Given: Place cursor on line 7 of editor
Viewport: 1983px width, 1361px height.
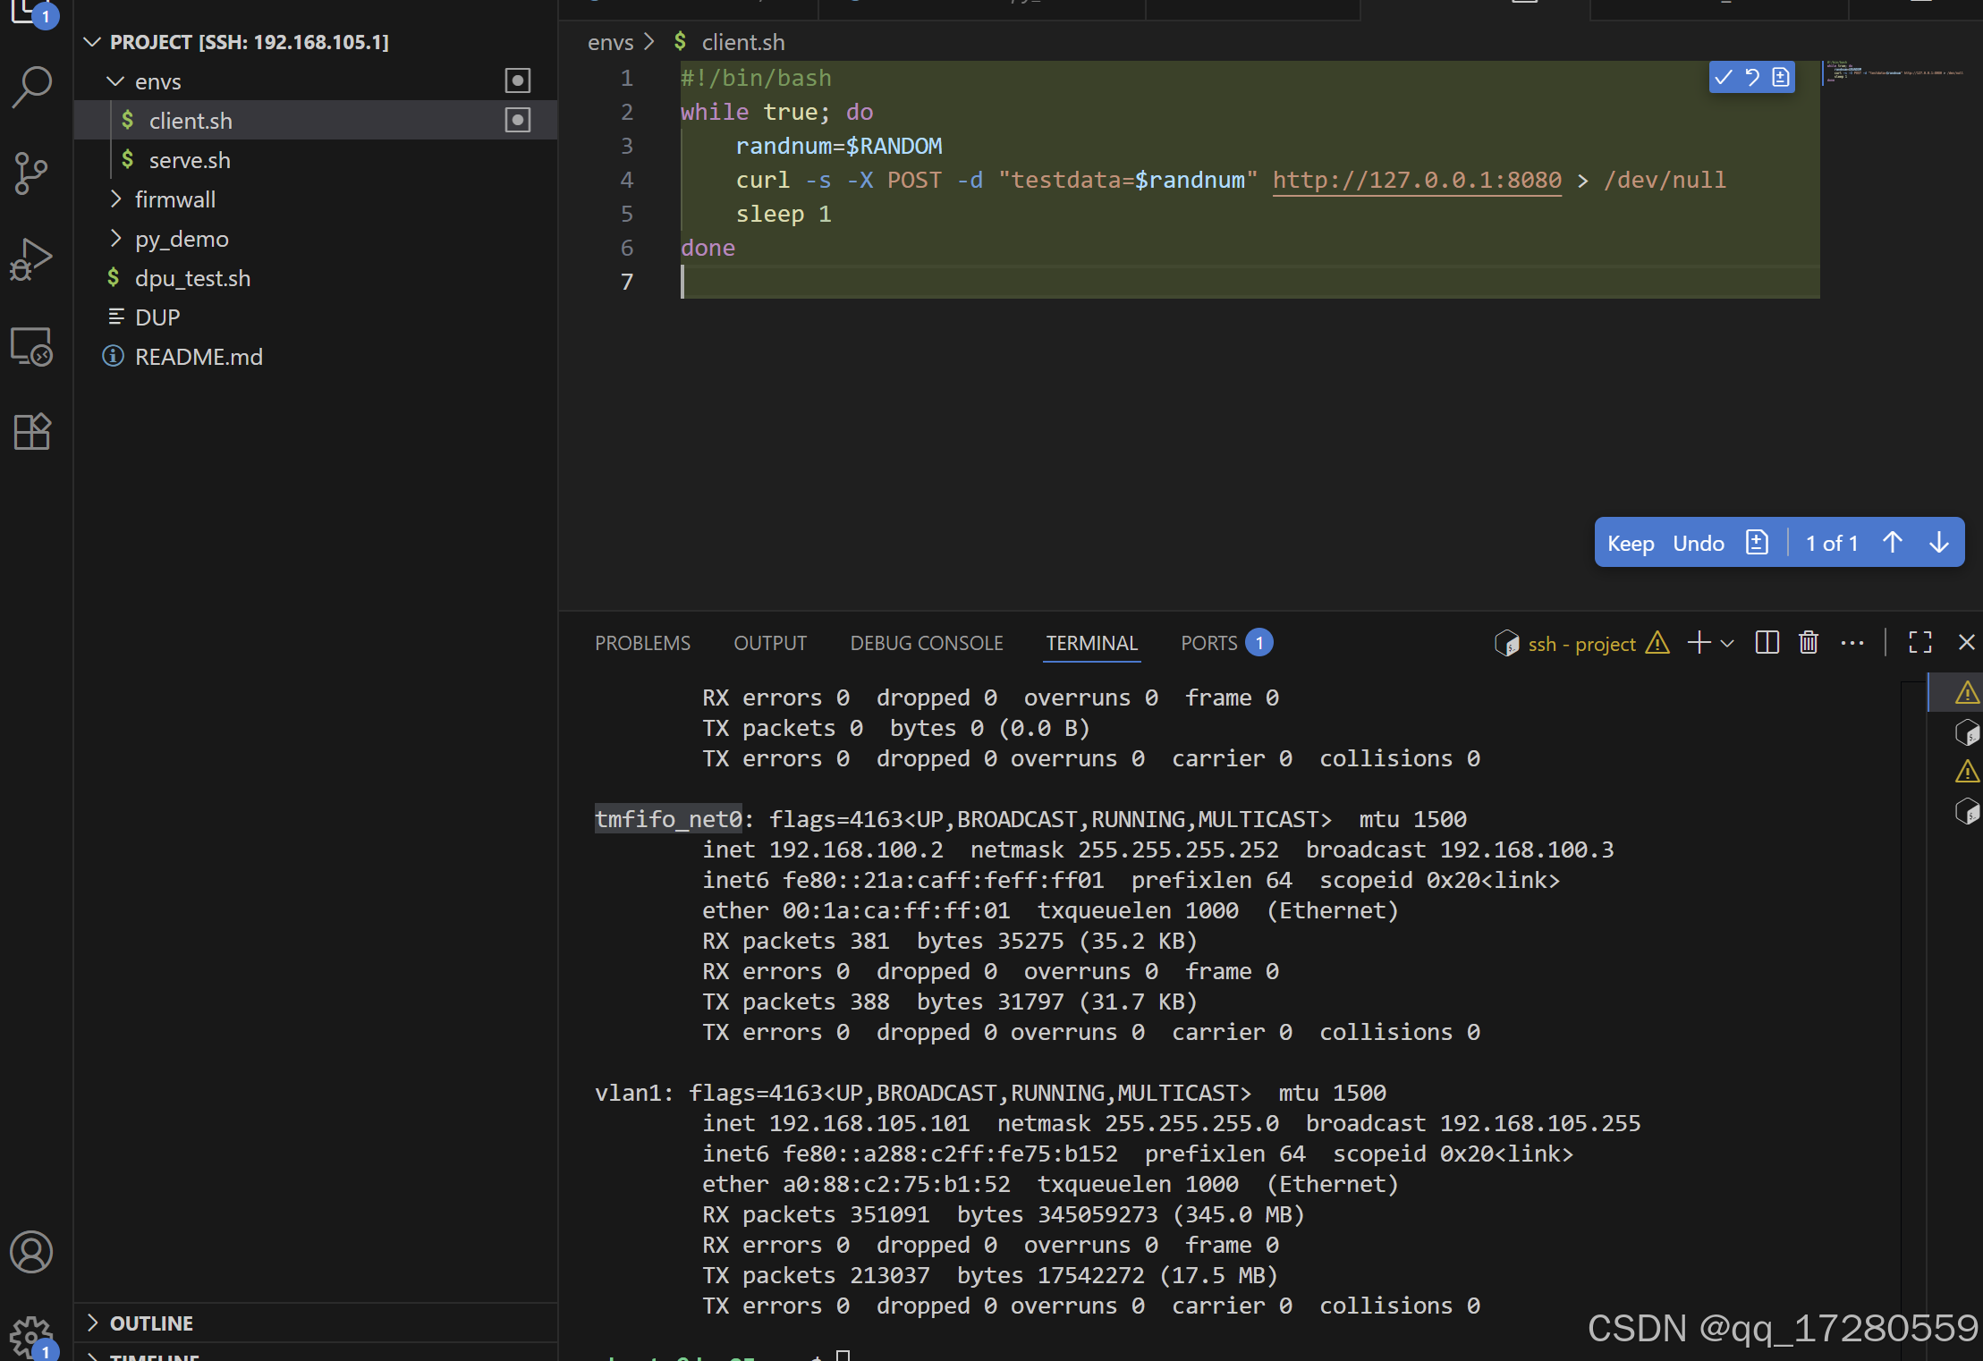Looking at the screenshot, I should point(1250,282).
